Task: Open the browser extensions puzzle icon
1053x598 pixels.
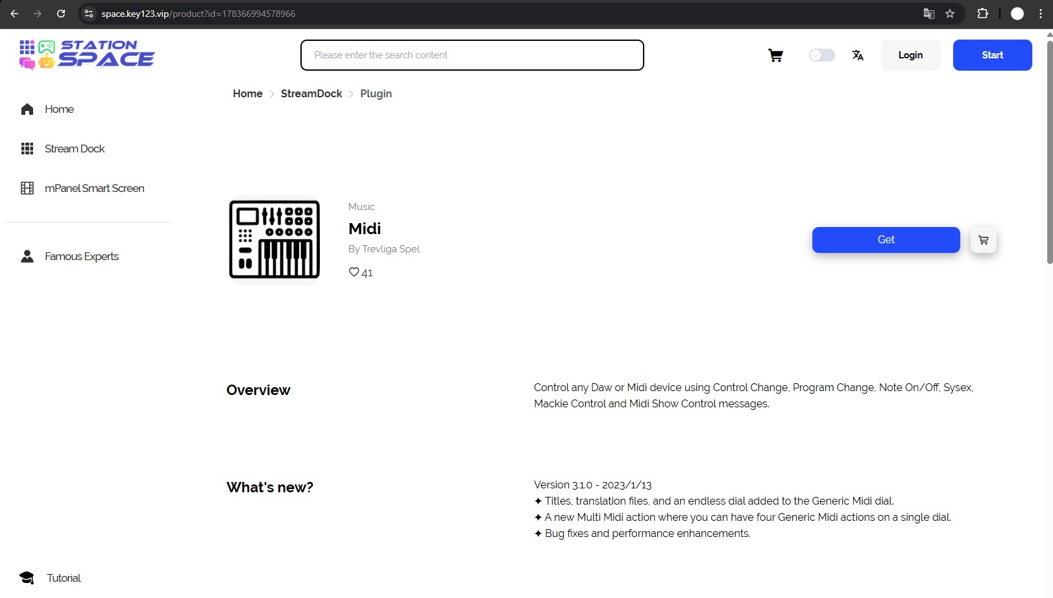Action: 983,14
